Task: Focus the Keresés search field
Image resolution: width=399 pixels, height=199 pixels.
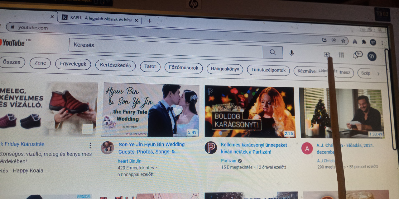Action: coord(166,48)
